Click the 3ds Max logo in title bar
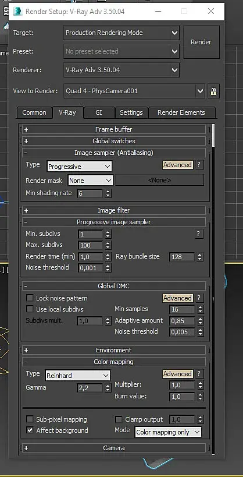 coord(17,11)
